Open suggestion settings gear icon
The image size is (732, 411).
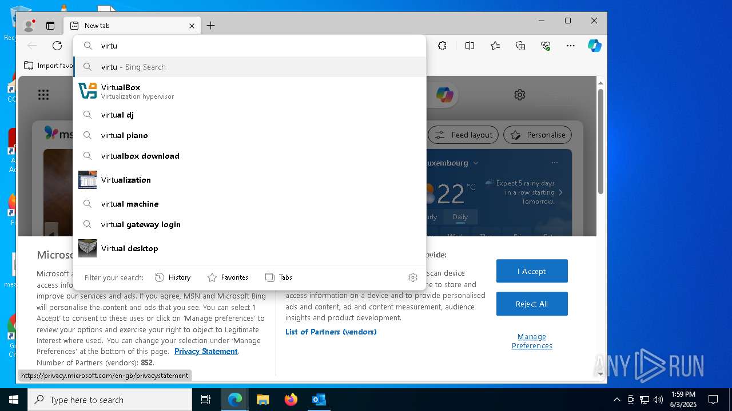point(413,277)
